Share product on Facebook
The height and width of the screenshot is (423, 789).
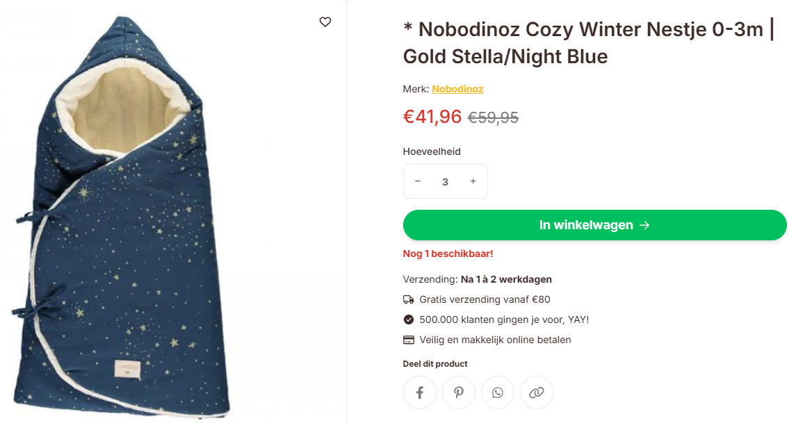point(420,392)
